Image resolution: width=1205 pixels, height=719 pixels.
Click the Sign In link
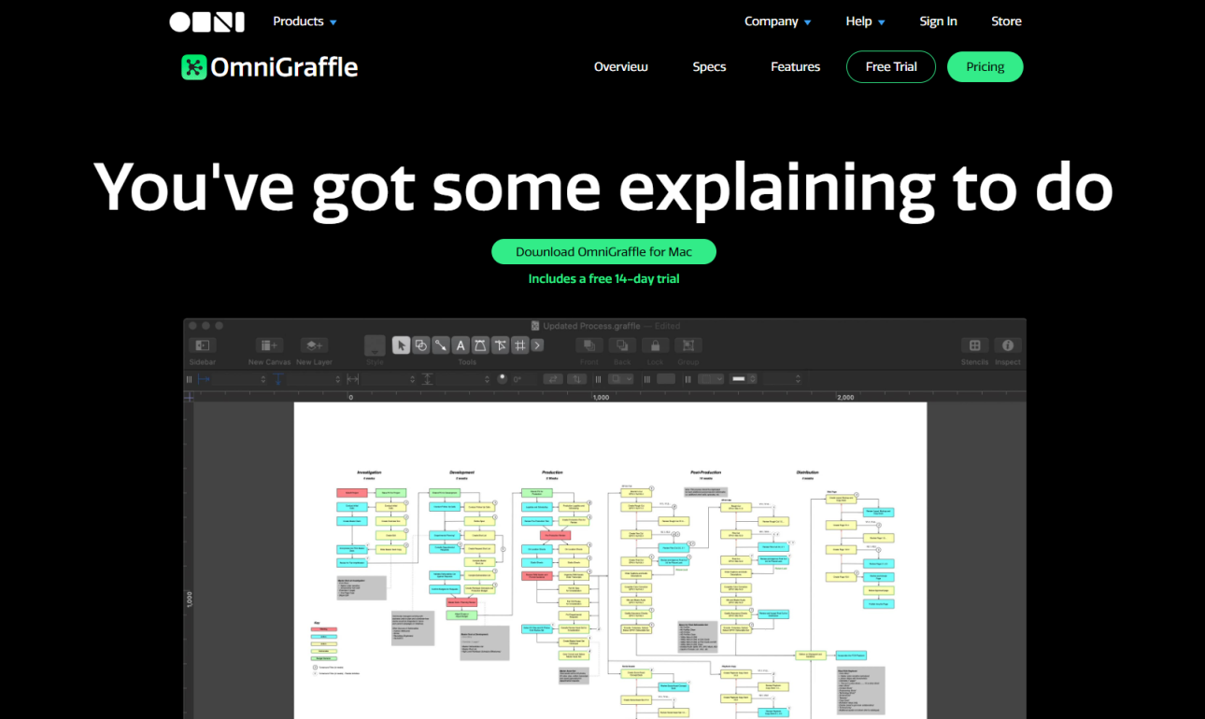[938, 21]
